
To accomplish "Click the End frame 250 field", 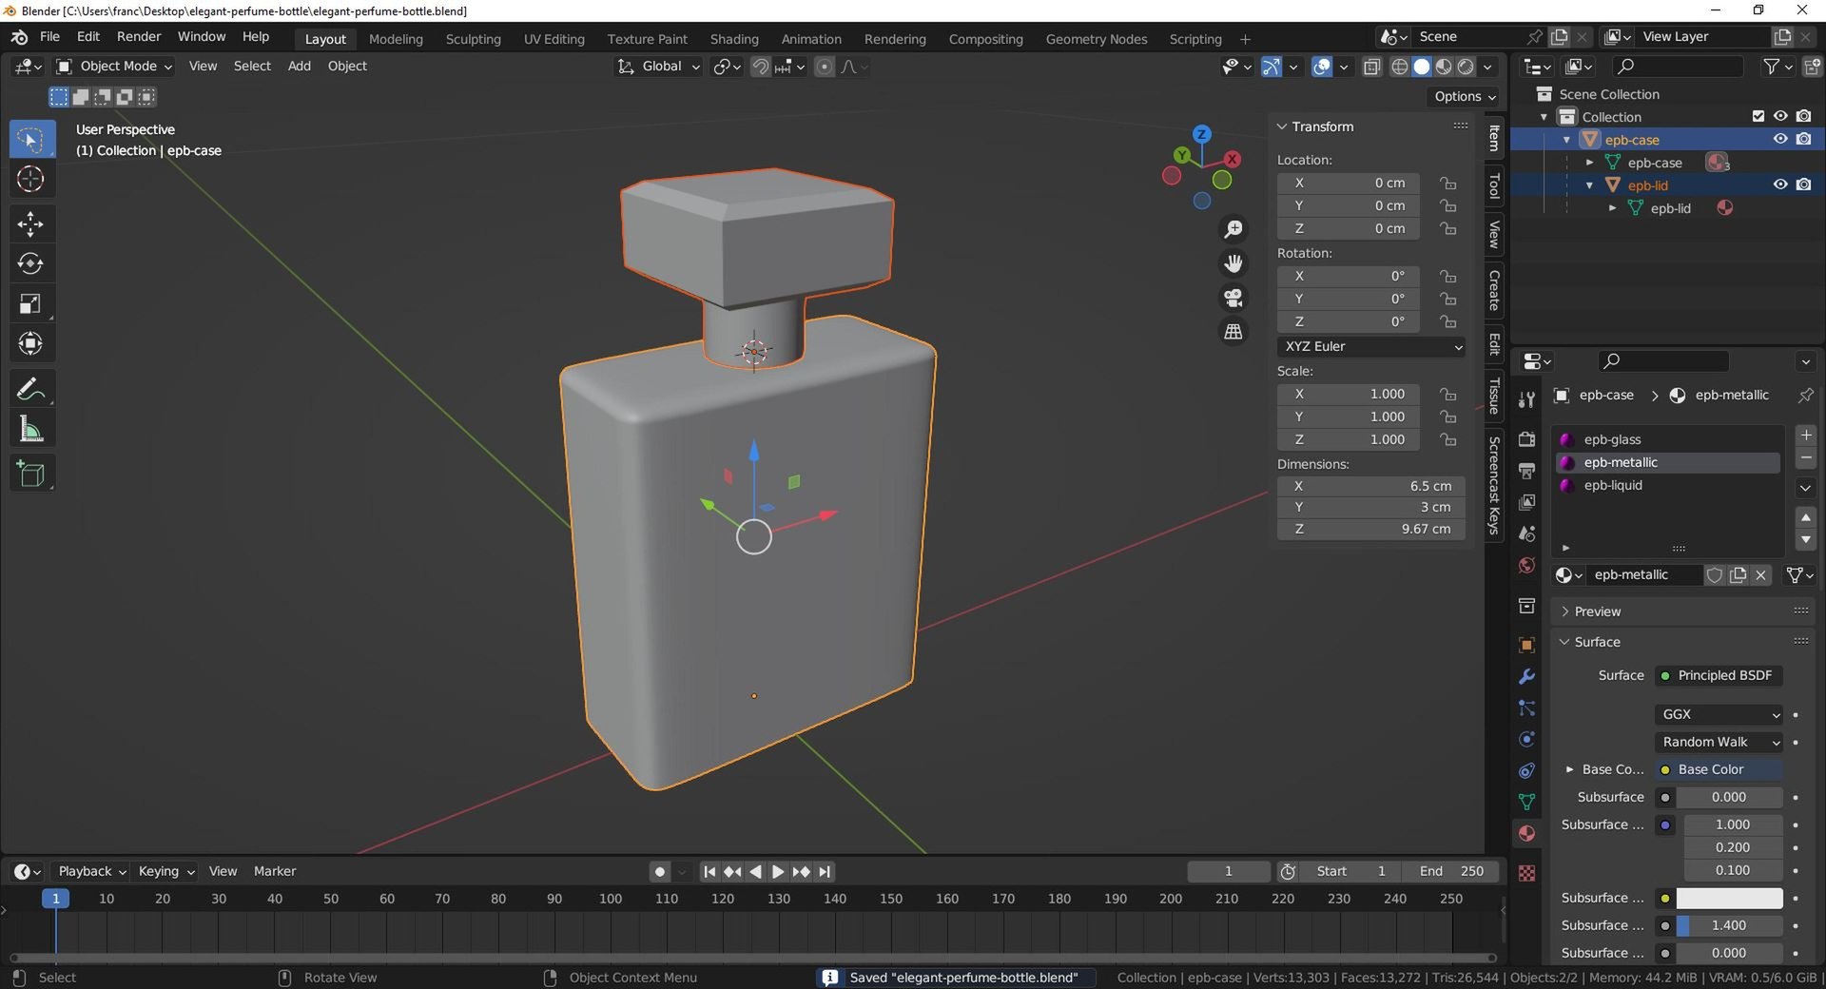I will coord(1451,871).
